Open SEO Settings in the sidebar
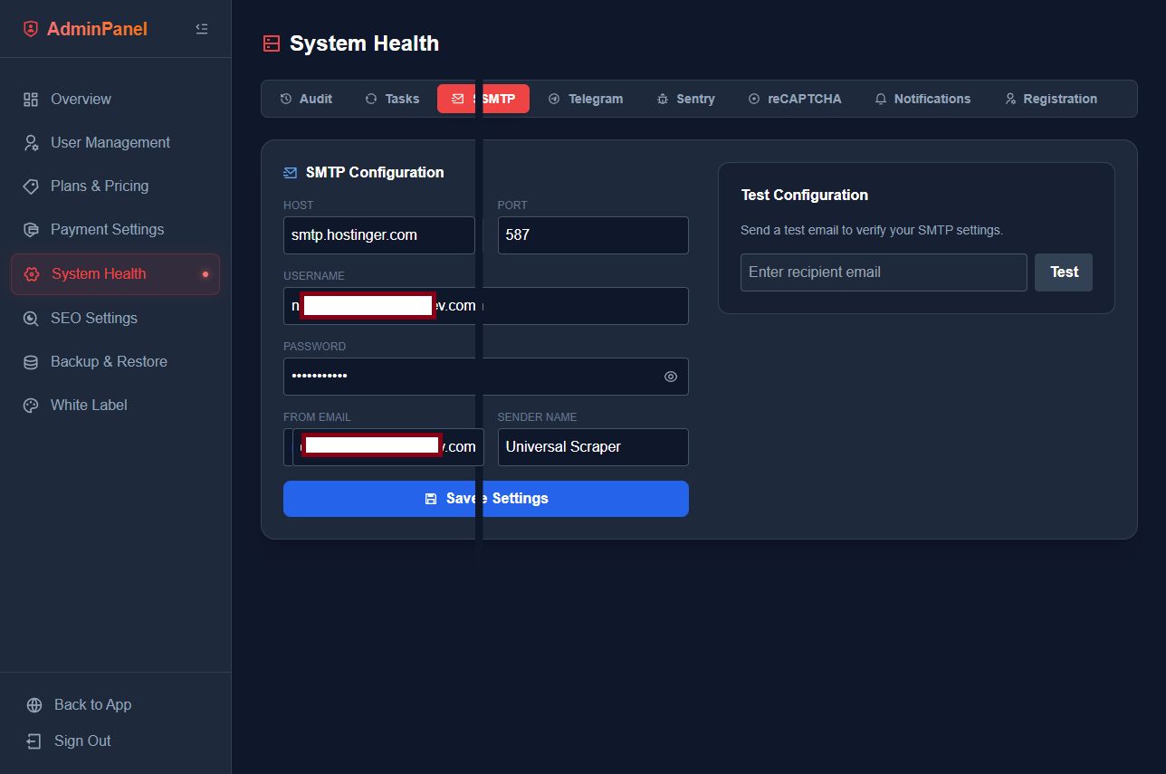 point(94,319)
